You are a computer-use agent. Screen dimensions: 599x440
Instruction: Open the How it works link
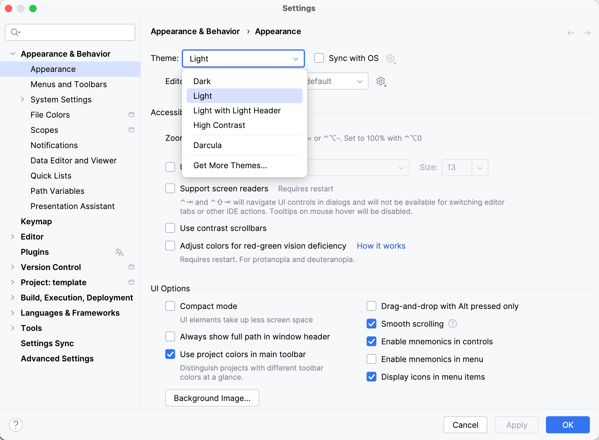pyautogui.click(x=381, y=246)
